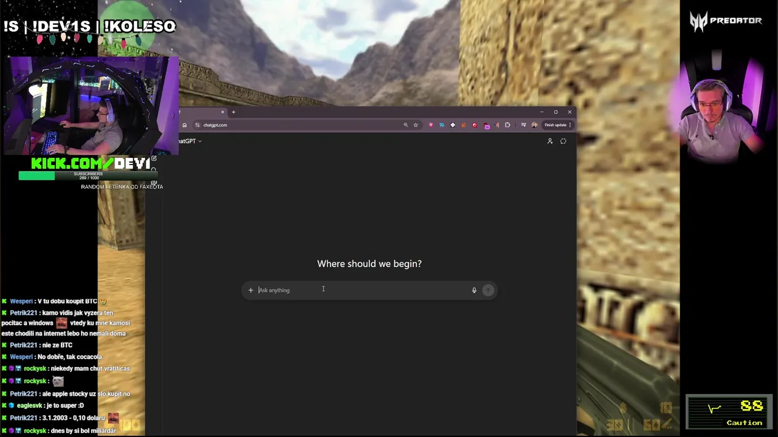The image size is (778, 437).
Task: Click the 'Where should we begin?' heading
Action: click(369, 264)
